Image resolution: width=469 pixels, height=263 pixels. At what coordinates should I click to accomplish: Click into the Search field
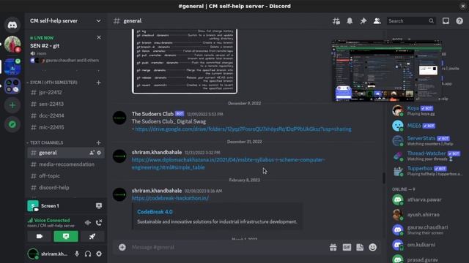click(x=410, y=21)
